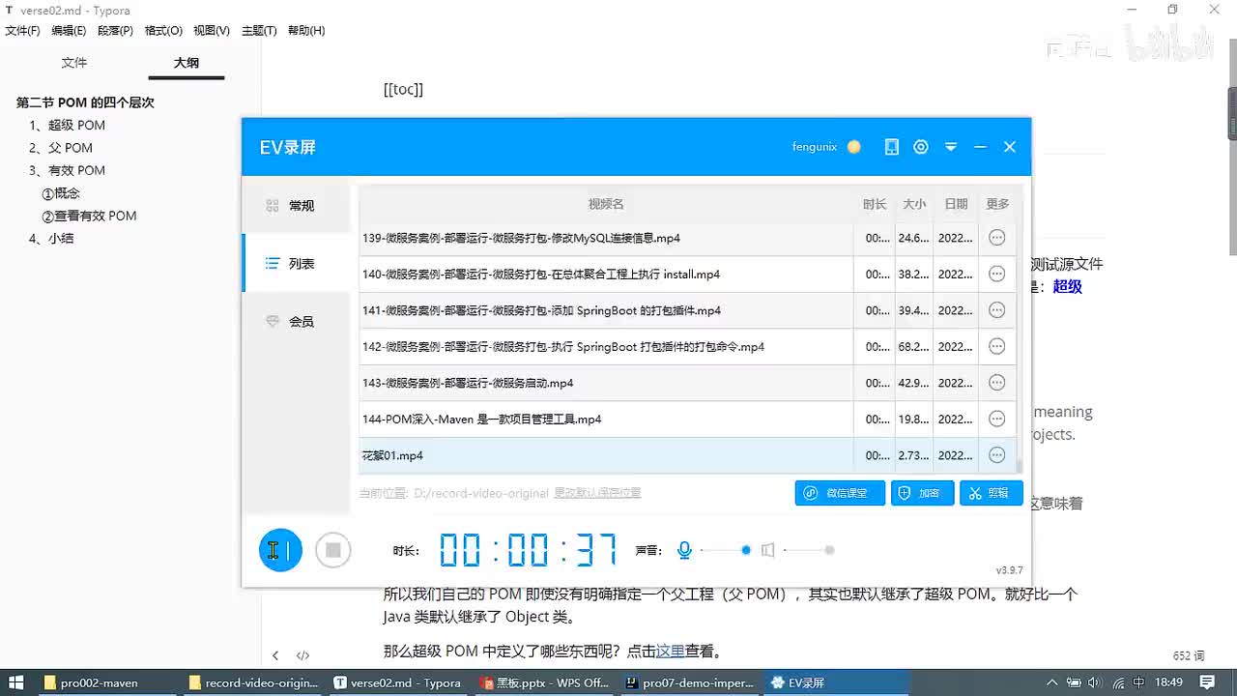Screen dimensions: 1237x696
Task: Switch to the 常规 tab
Action: click(x=296, y=206)
